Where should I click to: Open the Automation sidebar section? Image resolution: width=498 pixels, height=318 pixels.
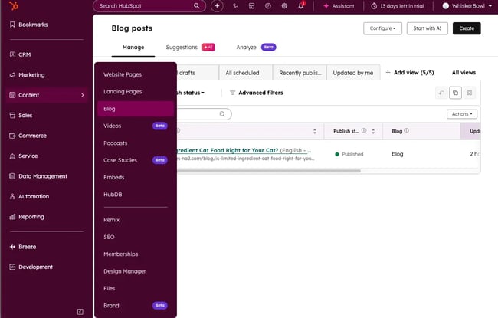point(29,197)
